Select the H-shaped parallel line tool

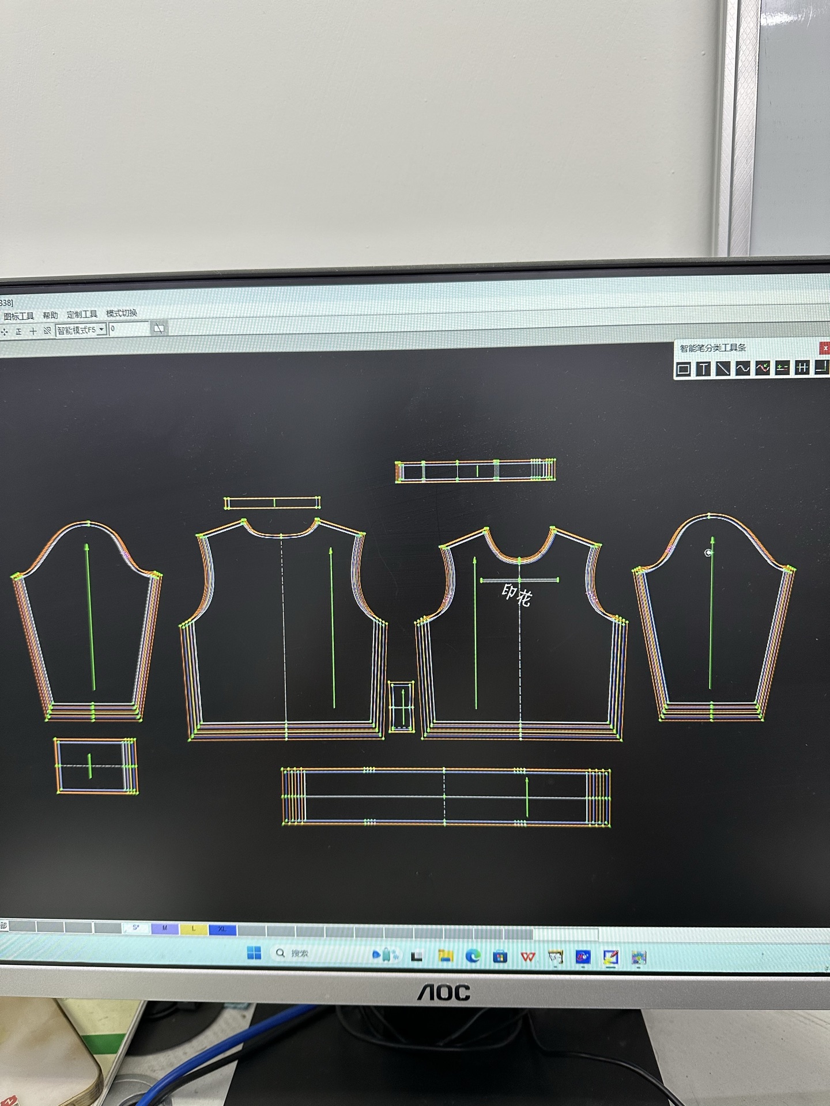(802, 368)
